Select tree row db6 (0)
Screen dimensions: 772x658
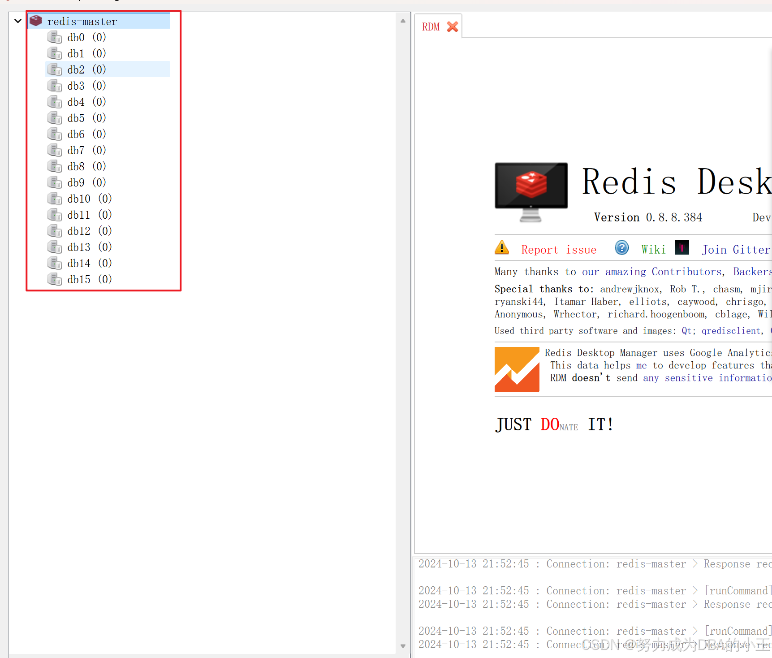(108, 134)
